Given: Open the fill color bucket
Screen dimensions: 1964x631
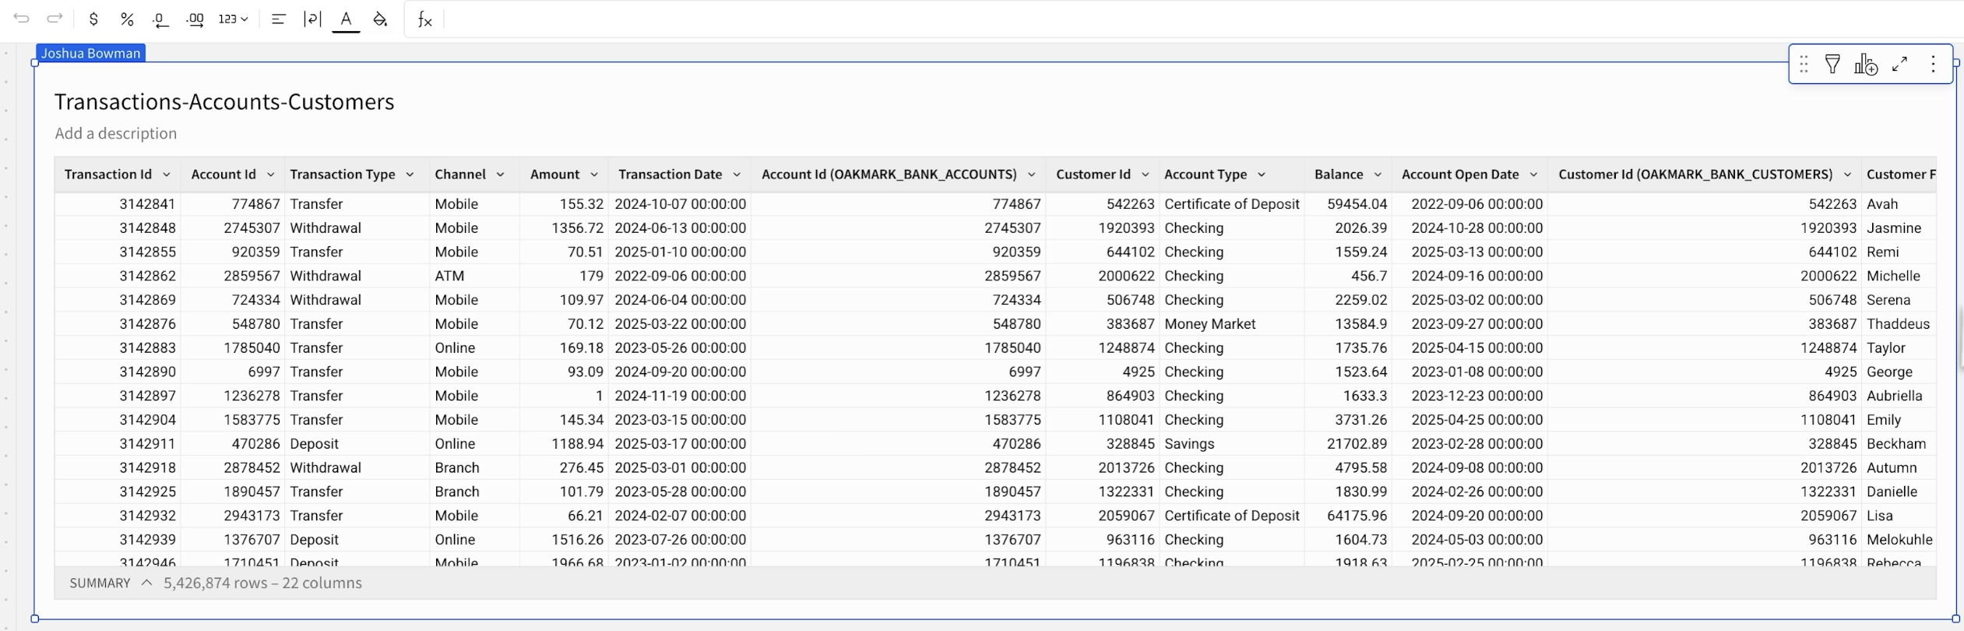Looking at the screenshot, I should click(380, 19).
